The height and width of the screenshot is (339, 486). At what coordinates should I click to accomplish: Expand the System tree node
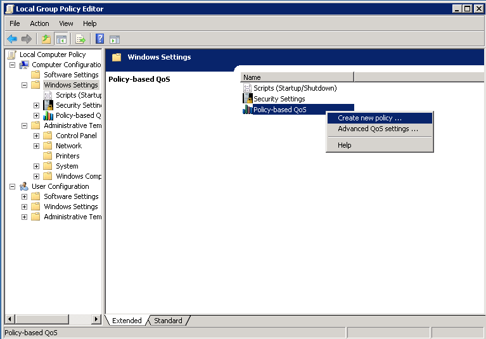[x=37, y=167]
